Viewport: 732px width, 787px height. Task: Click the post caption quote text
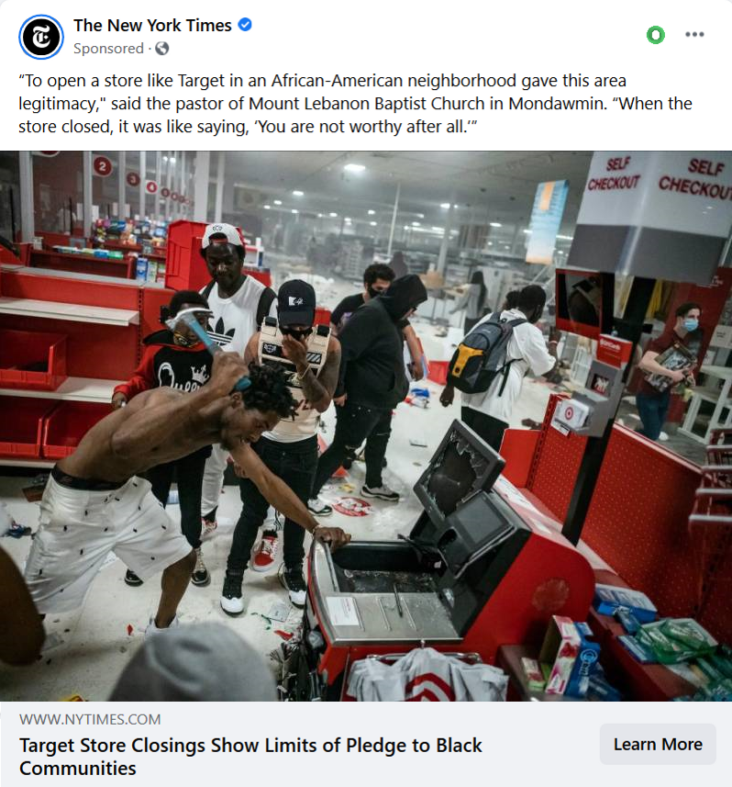coord(356,104)
